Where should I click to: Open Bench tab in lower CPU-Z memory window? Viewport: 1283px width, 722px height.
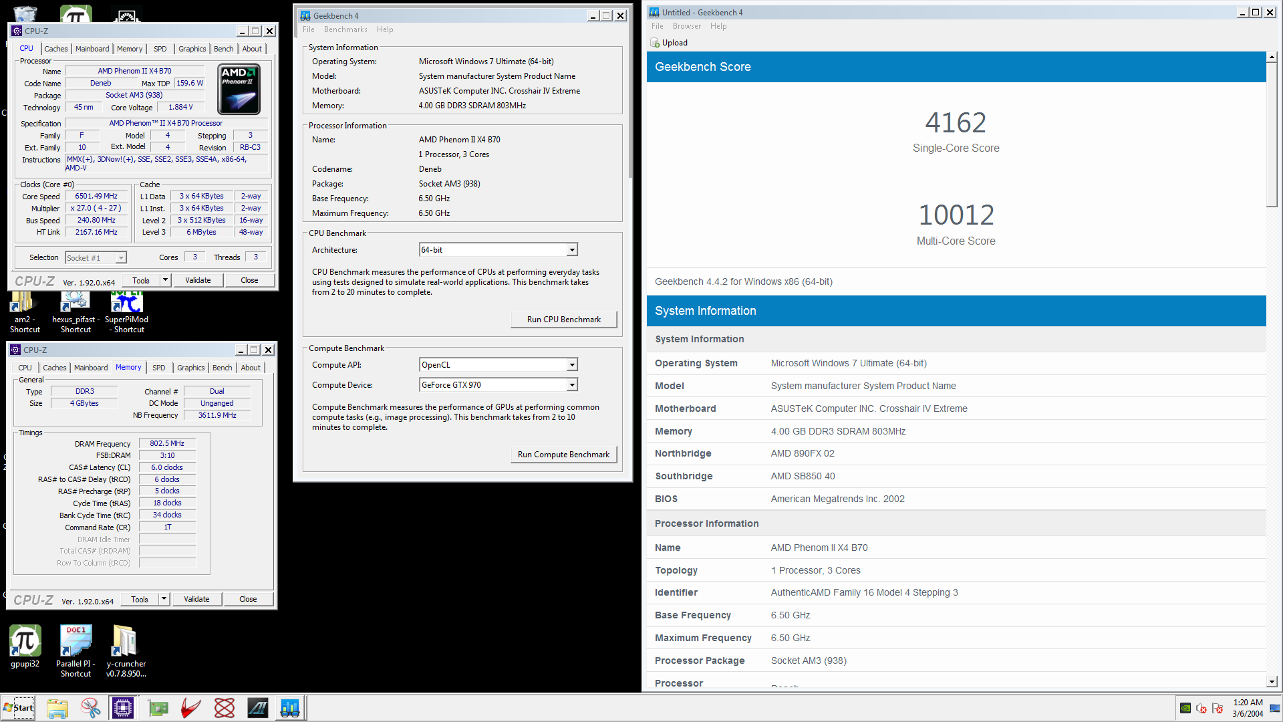coord(223,368)
